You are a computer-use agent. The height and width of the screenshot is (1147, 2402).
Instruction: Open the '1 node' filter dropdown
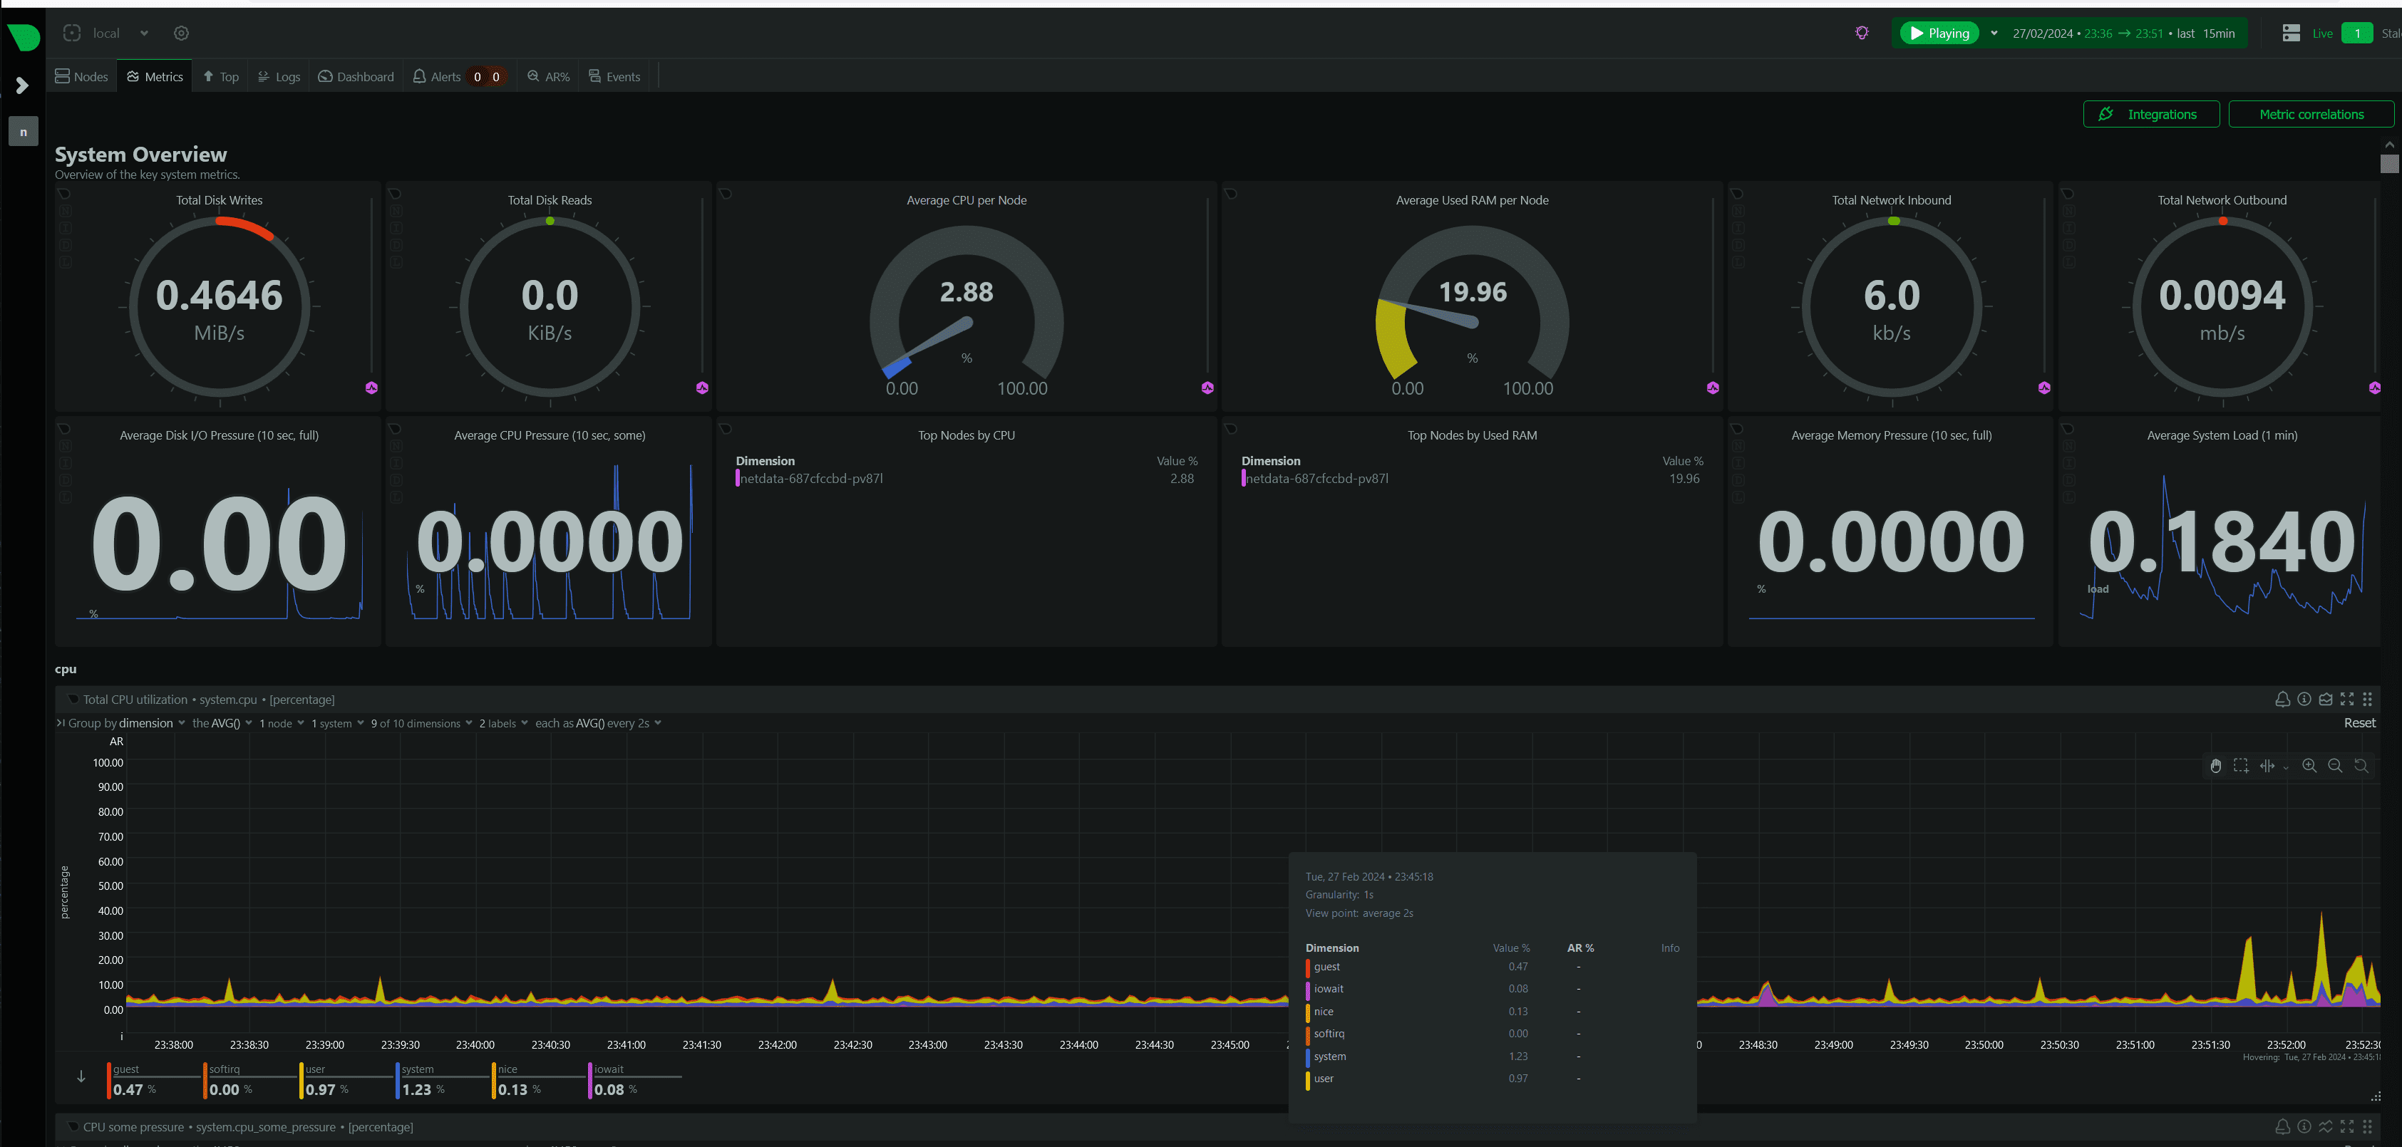click(282, 723)
